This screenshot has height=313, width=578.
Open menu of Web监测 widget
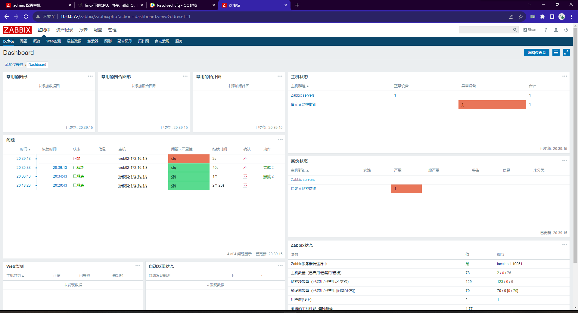(138, 266)
